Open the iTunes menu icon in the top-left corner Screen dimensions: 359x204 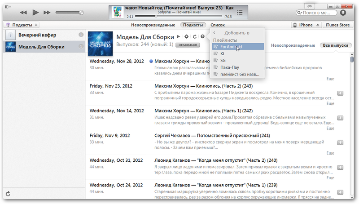8,7
